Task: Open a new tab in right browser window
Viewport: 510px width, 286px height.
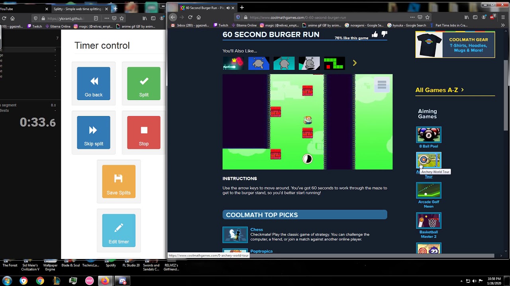Action: click(242, 8)
